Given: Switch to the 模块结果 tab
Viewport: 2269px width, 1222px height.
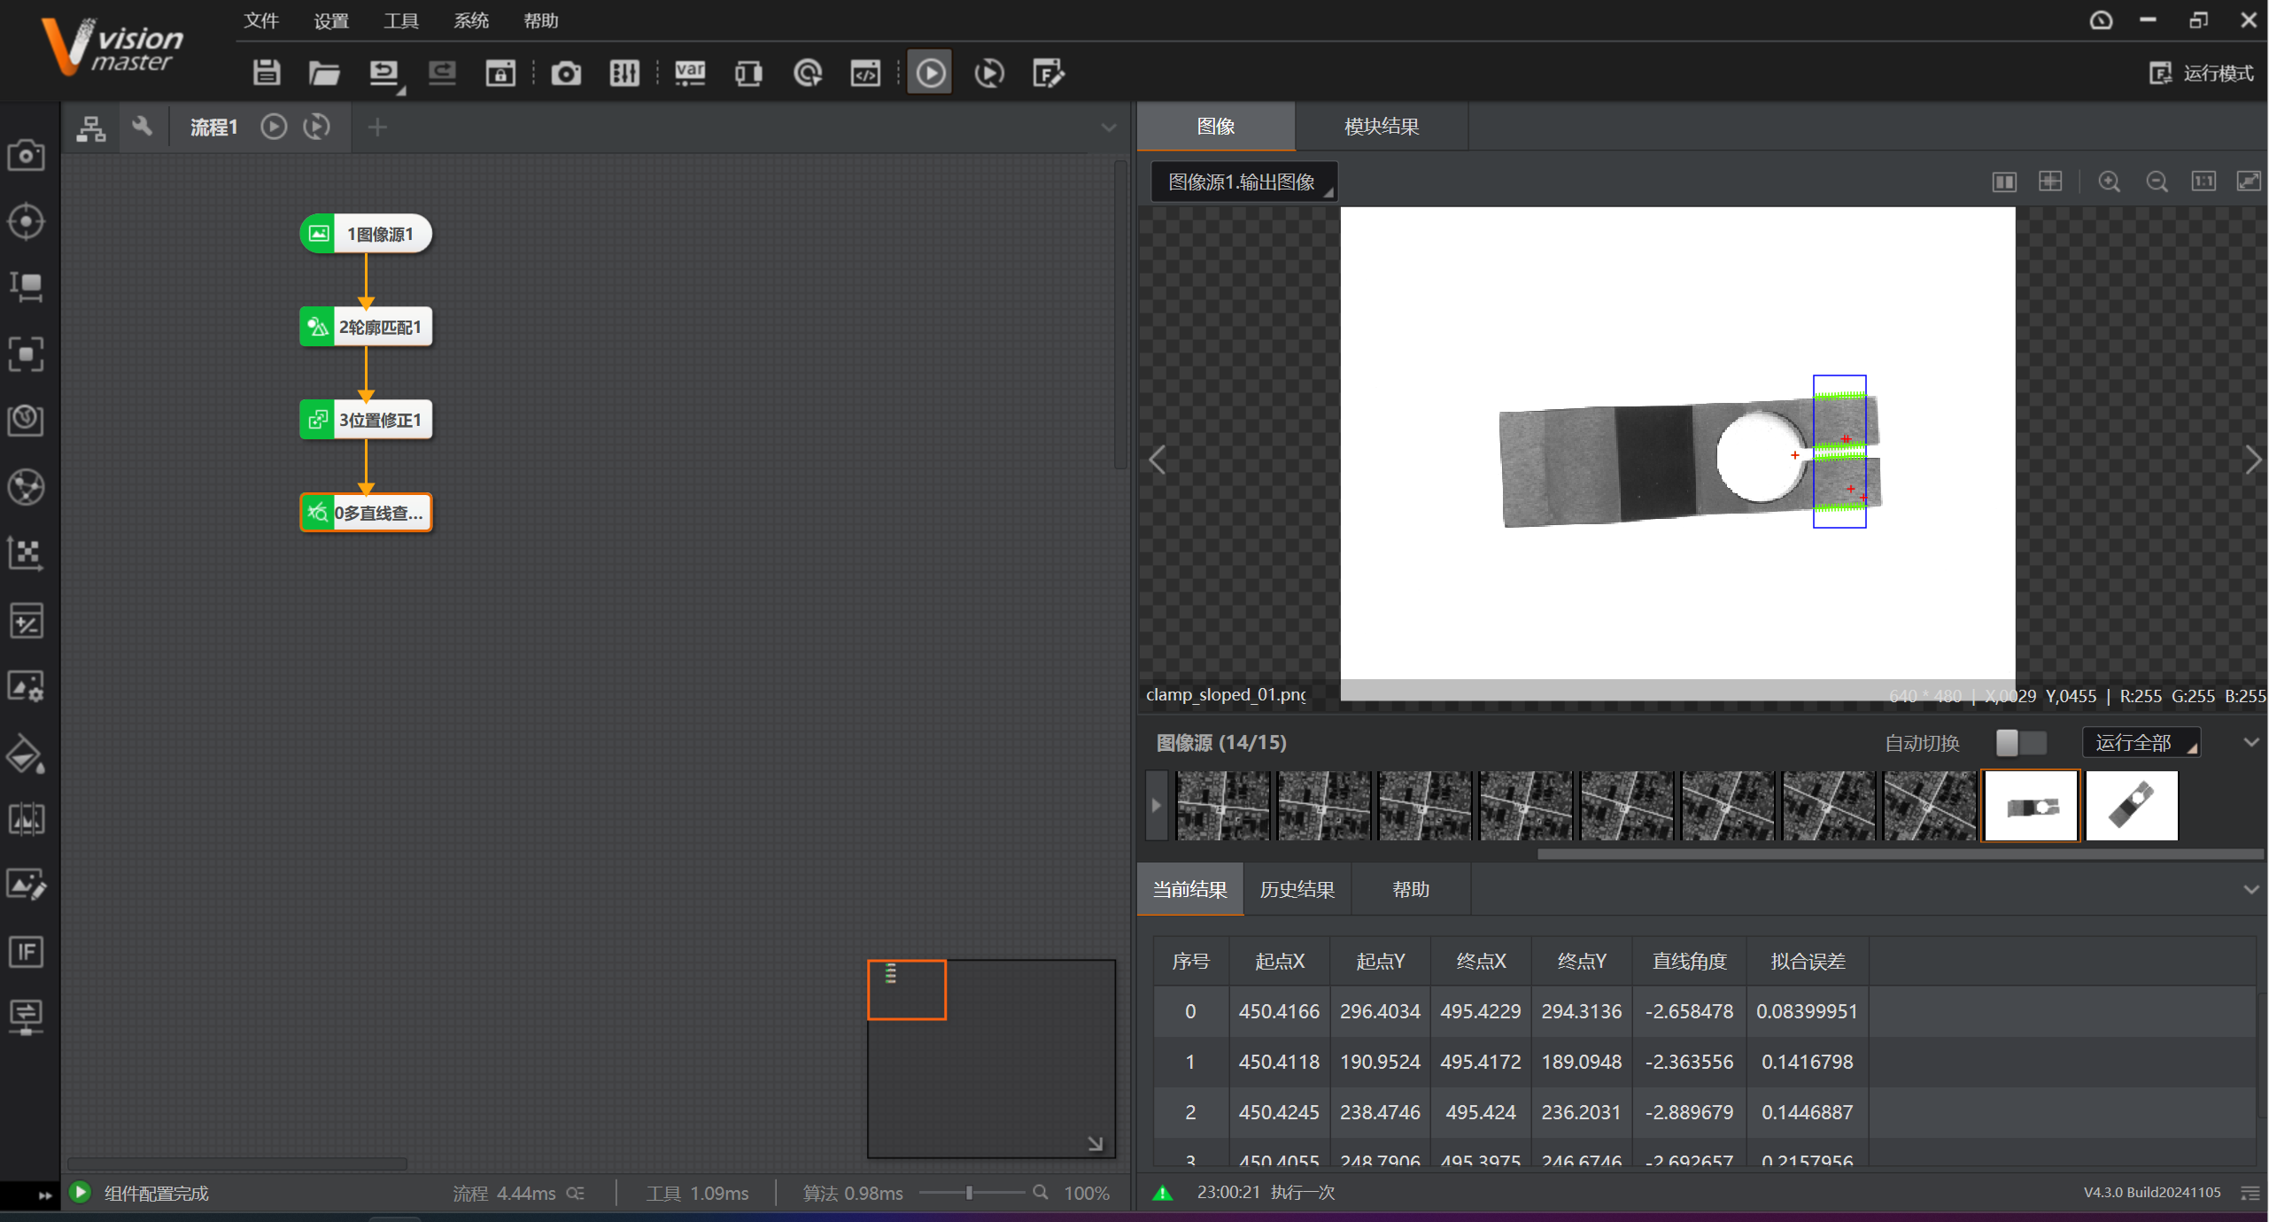Looking at the screenshot, I should click(1381, 126).
